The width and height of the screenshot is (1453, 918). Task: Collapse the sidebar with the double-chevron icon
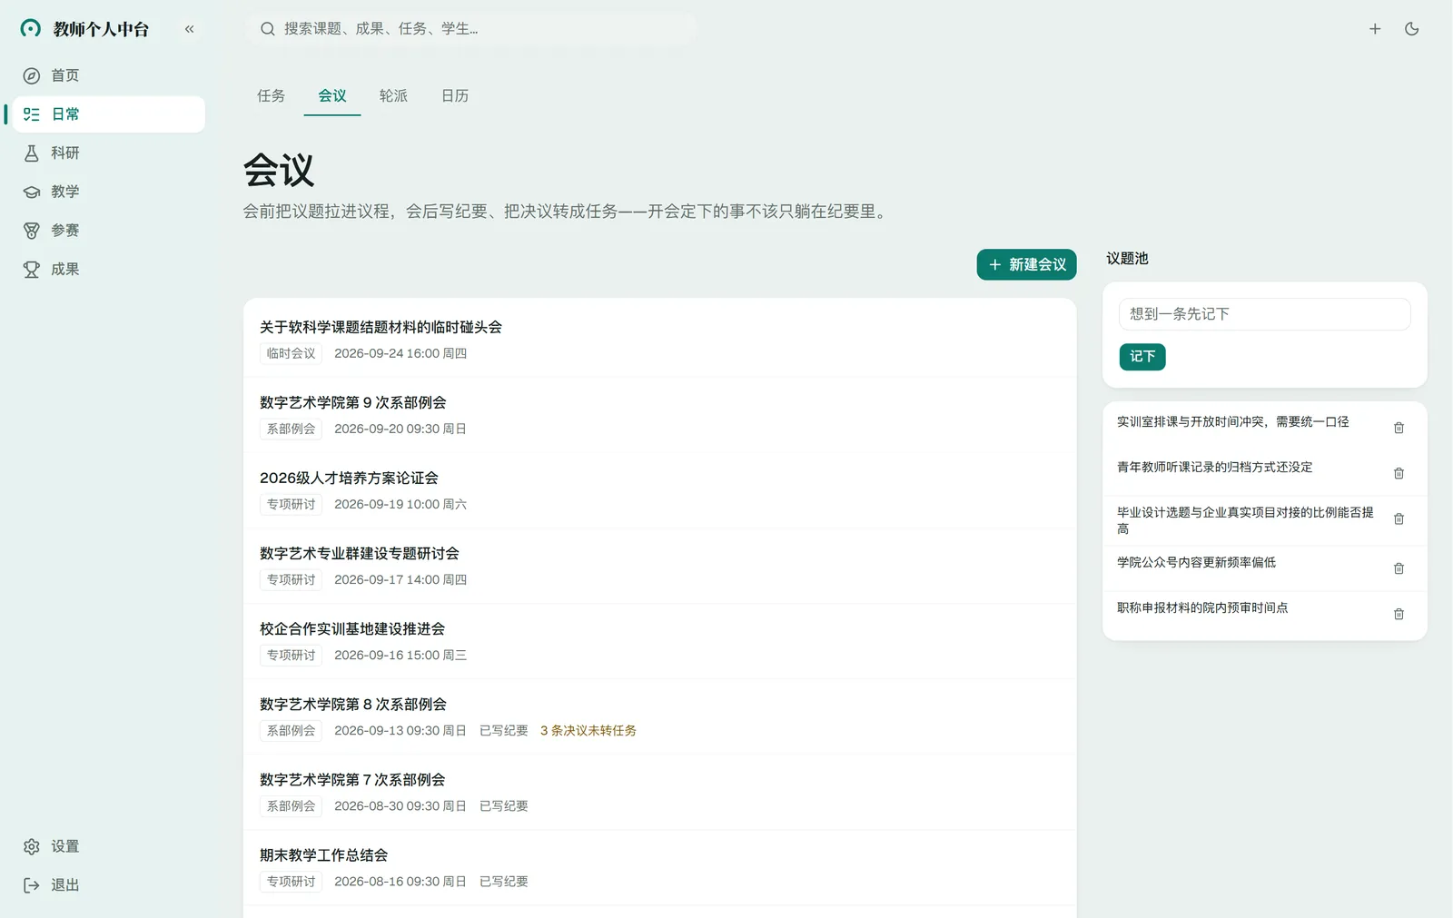pos(190,29)
